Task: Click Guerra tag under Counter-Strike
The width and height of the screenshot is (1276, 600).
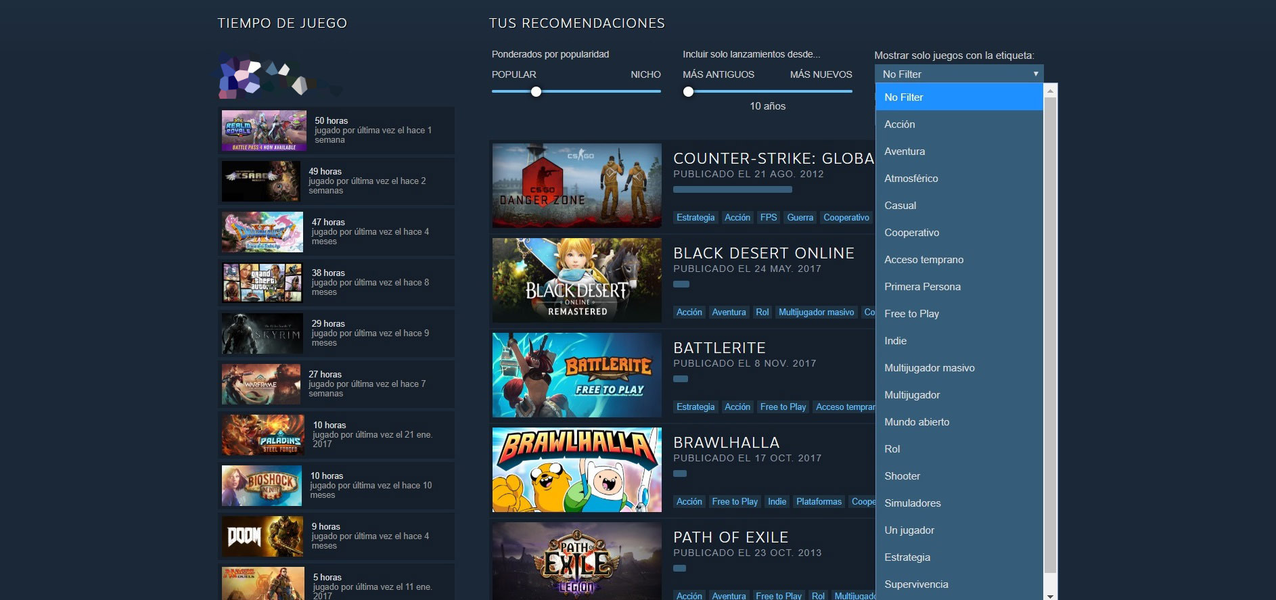Action: tap(800, 217)
